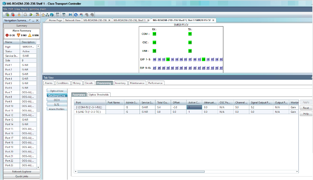This screenshot has height=180, width=313.
Task: Select COM RX port 02
Action: (154, 34)
